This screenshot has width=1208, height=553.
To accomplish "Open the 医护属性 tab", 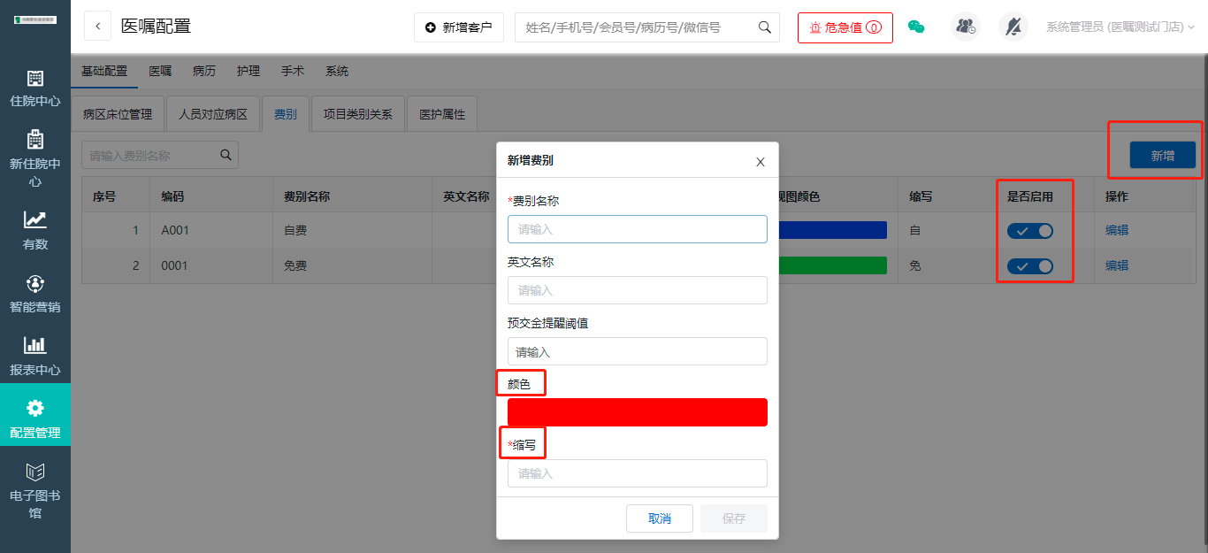I will (442, 114).
